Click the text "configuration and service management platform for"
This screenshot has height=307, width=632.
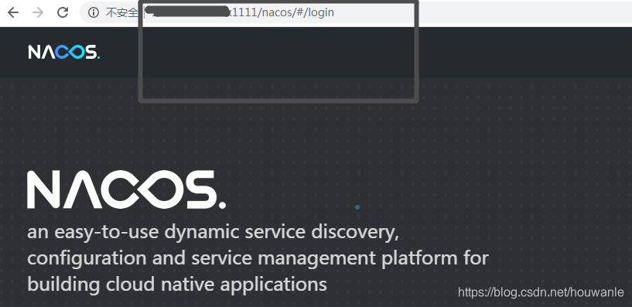[258, 258]
